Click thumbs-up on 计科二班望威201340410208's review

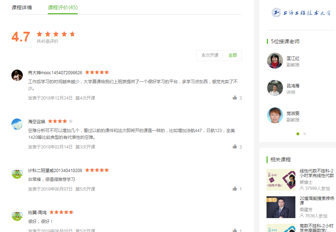click(x=235, y=189)
